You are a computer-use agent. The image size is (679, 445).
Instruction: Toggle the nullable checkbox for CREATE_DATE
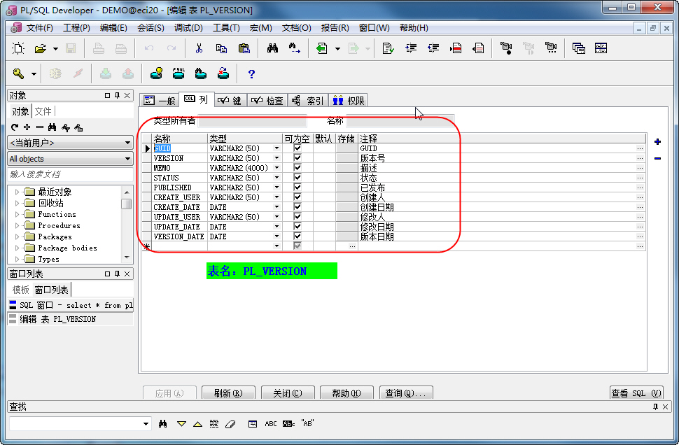coord(297,207)
